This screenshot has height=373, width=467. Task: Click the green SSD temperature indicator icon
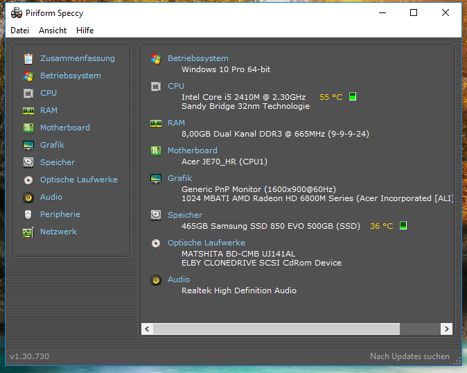(x=403, y=225)
